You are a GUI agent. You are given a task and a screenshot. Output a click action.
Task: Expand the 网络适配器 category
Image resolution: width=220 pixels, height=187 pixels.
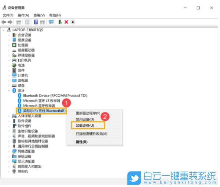point(9,151)
